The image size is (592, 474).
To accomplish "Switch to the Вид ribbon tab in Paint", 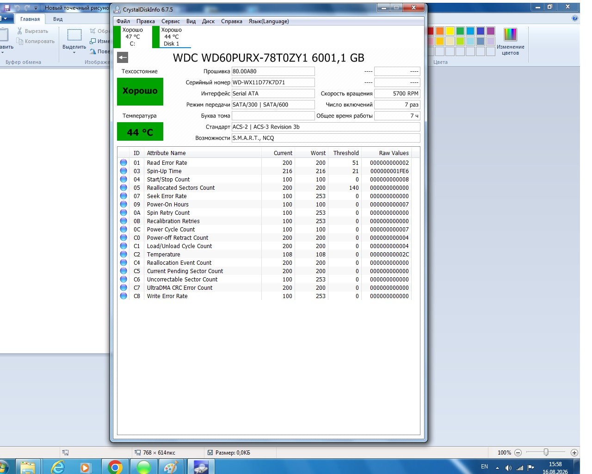I will [x=58, y=19].
